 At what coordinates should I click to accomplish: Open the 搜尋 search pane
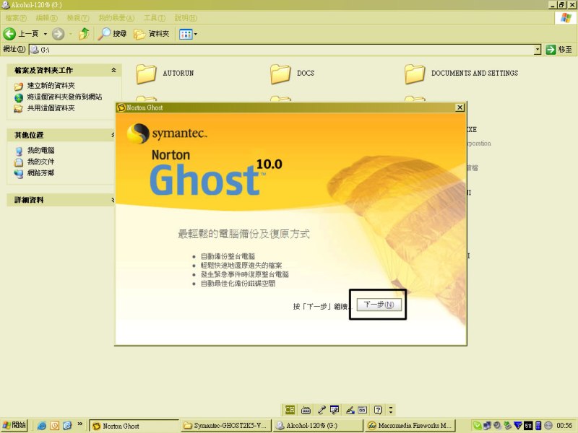(x=113, y=34)
